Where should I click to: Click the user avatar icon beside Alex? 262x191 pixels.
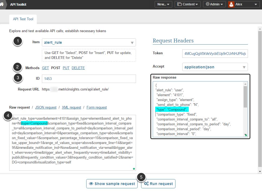coord(231,4)
